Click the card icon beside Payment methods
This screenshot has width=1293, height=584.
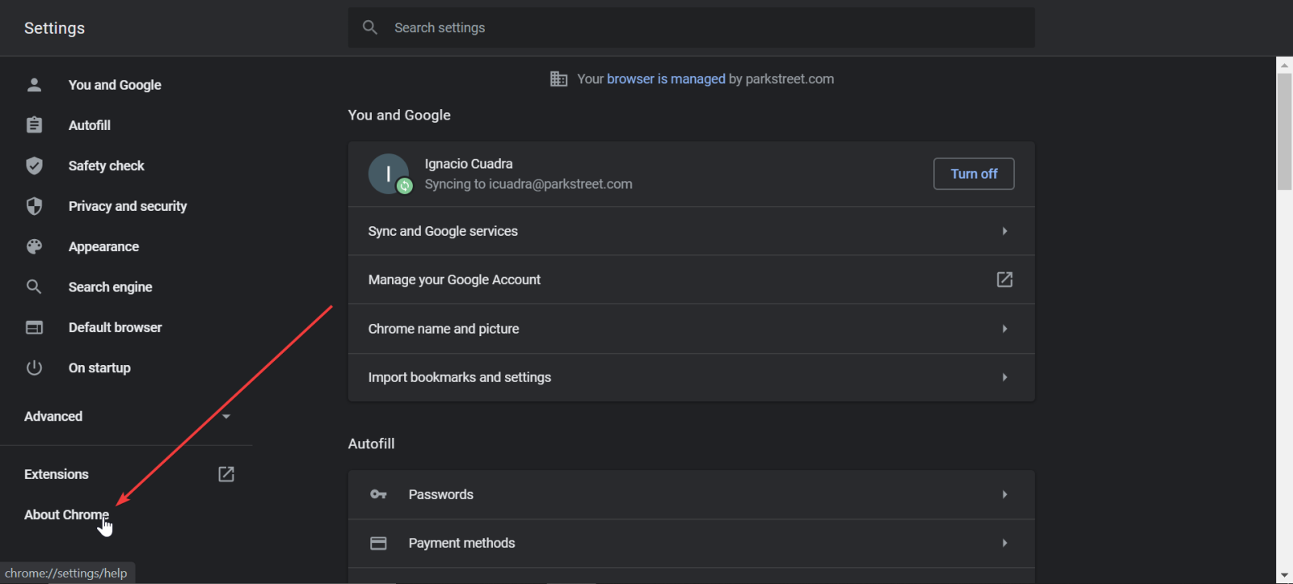[x=378, y=543]
